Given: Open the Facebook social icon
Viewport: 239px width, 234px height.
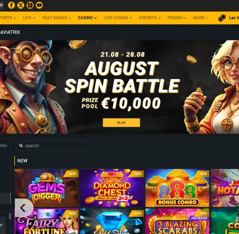Looking at the screenshot, I should click(x=12, y=5).
